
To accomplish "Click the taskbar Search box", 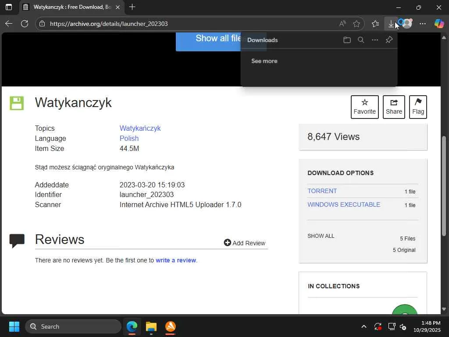I will tap(73, 326).
